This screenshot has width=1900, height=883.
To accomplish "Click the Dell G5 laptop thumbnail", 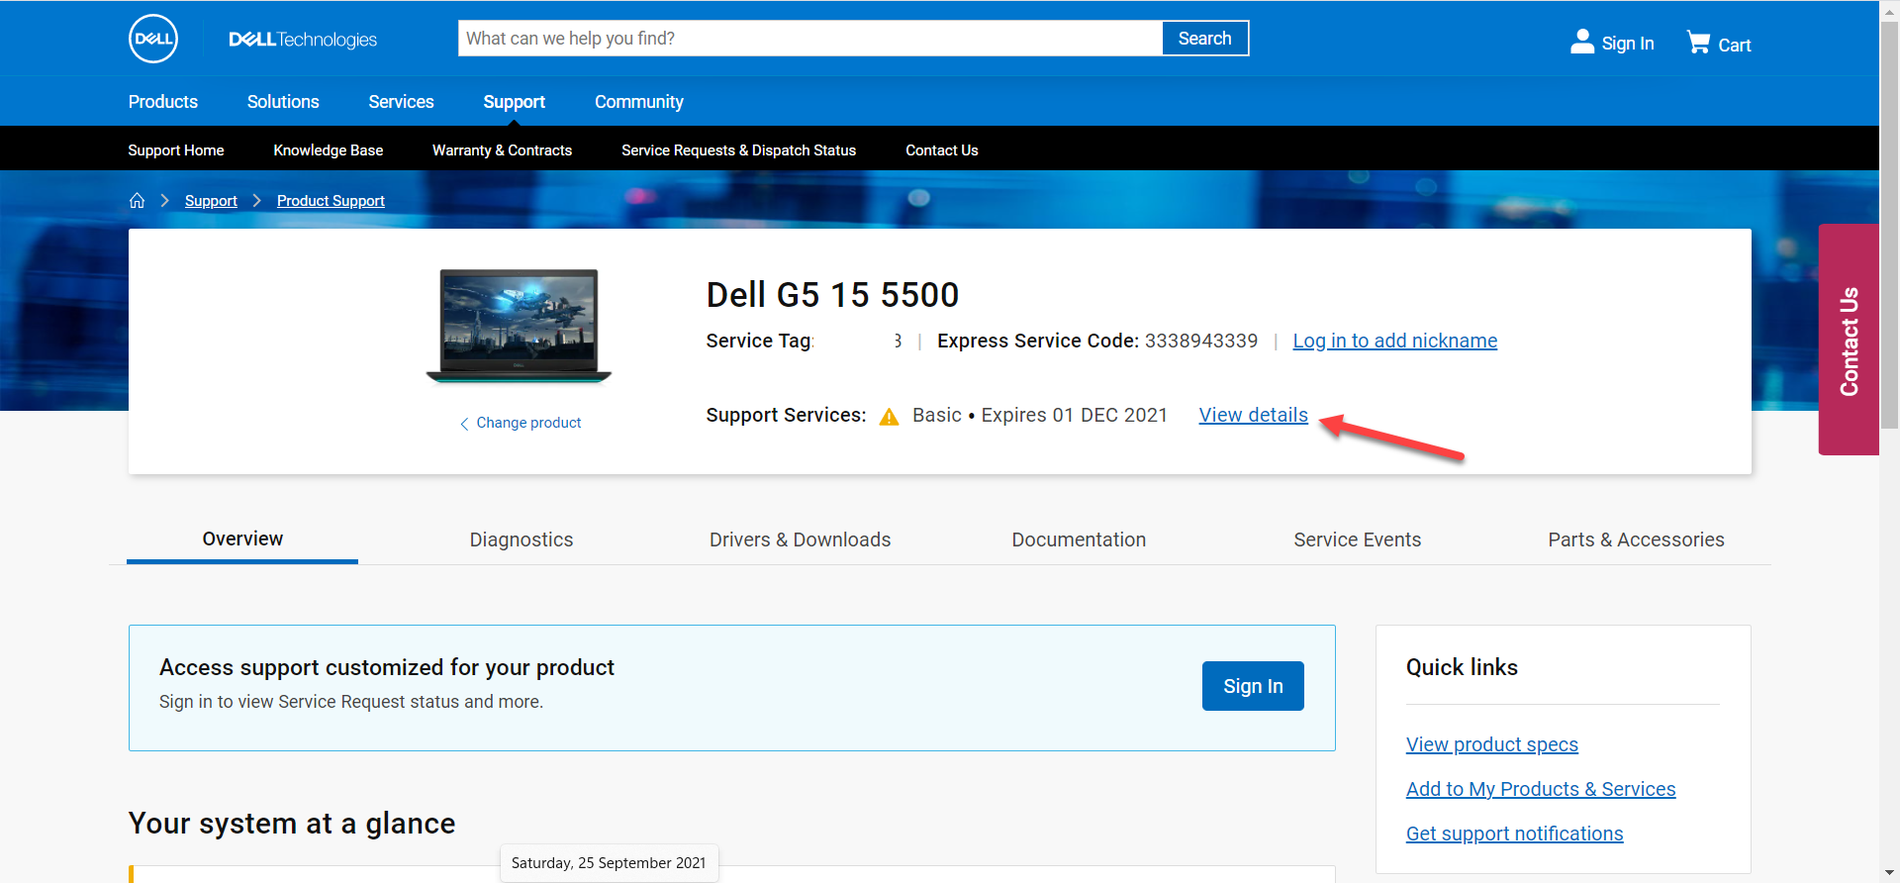I will point(519,326).
